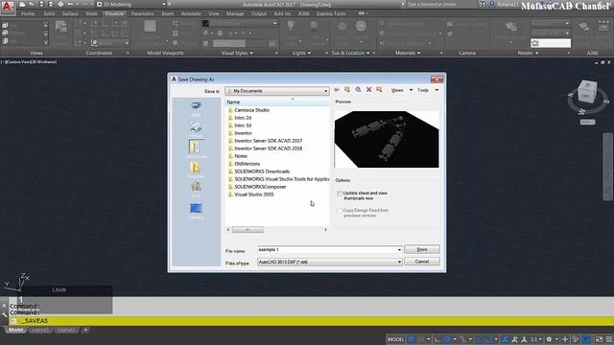Click the red Delete icon in dialog
Image resolution: width=614 pixels, height=345 pixels.
coord(368,90)
